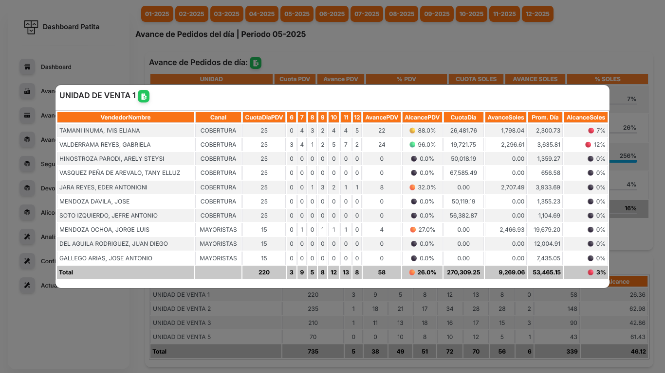Click the orange 26.0% progress dot in Total row
This screenshot has width=665, height=373.
(x=412, y=272)
